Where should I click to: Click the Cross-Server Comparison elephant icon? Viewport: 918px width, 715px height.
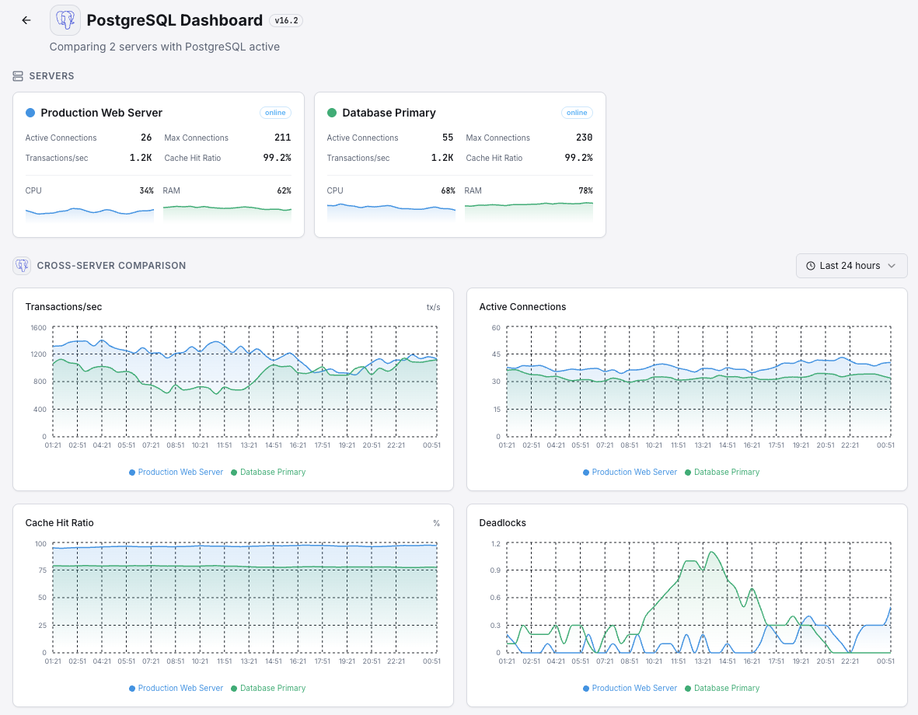click(21, 265)
